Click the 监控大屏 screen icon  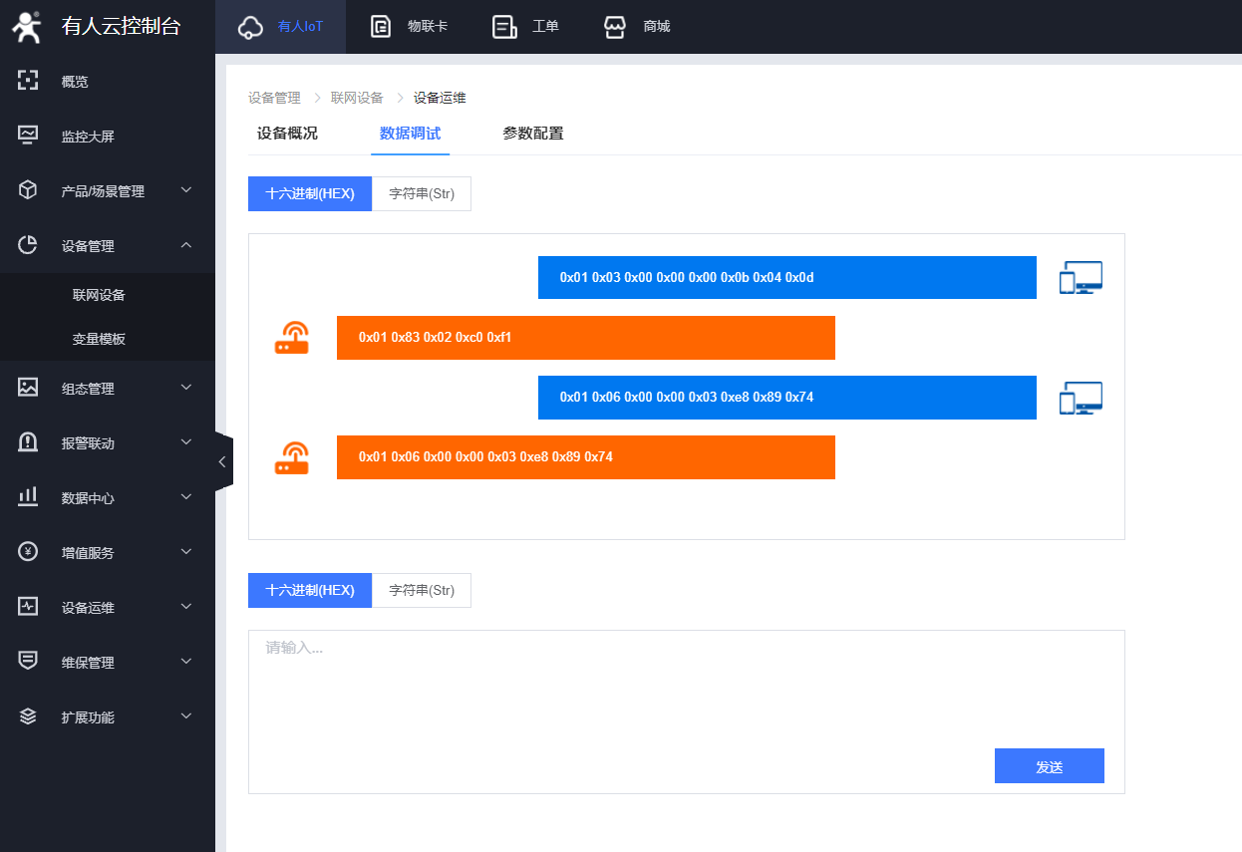tap(28, 136)
